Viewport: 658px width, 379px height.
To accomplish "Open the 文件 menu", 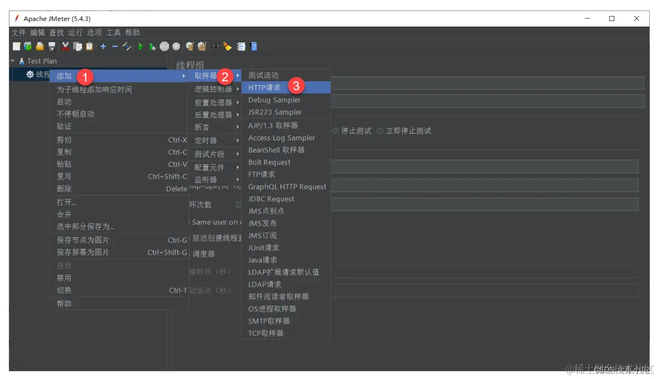I will [18, 33].
